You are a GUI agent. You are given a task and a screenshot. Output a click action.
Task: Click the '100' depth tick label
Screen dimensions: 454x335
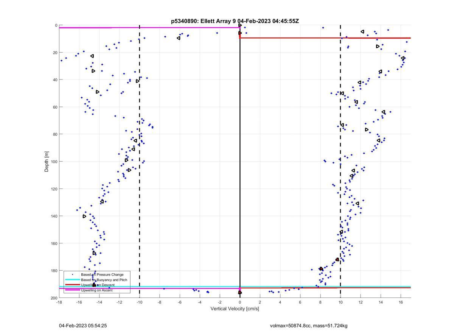pos(54,162)
